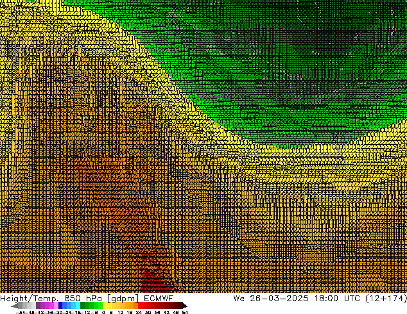The image size is (407, 314).
Task: Click the cyan legend swatch above -18
Action: [78, 305]
